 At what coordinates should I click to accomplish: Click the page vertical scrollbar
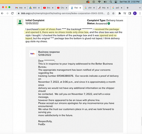click(141, 121)
